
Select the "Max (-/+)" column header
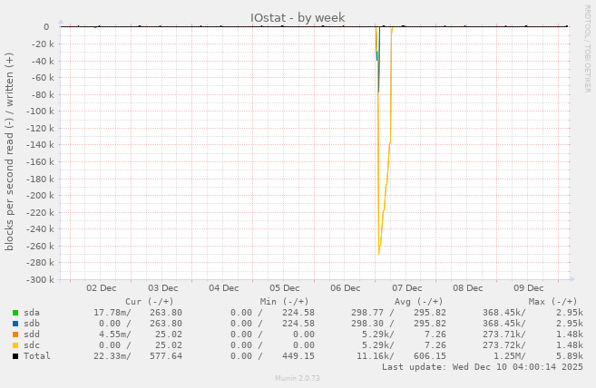pos(552,302)
